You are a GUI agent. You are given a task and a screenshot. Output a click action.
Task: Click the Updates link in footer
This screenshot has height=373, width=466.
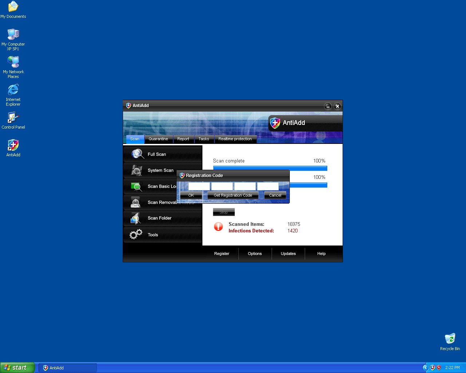[288, 254]
